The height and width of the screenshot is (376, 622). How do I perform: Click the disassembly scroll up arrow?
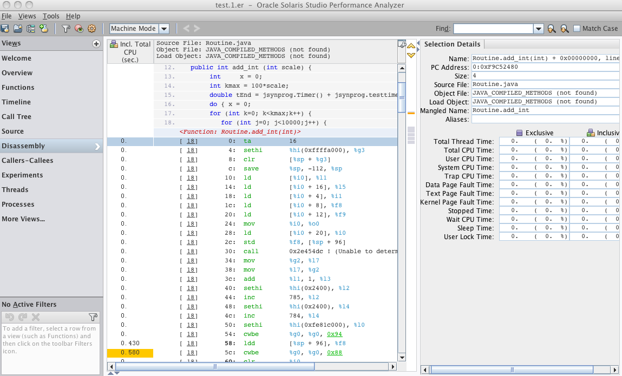pyautogui.click(x=402, y=68)
